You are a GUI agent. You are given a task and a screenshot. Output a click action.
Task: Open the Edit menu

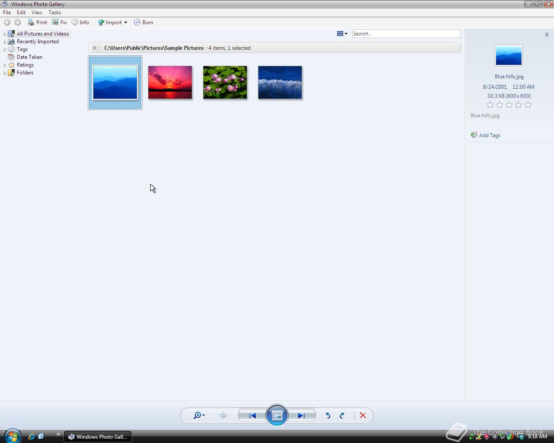click(21, 13)
